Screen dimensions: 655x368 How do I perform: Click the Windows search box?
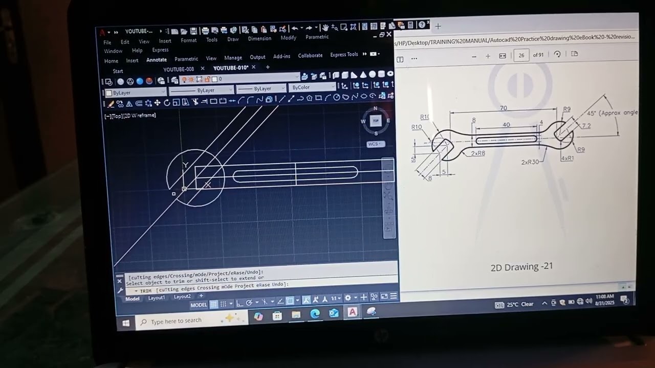click(x=192, y=320)
